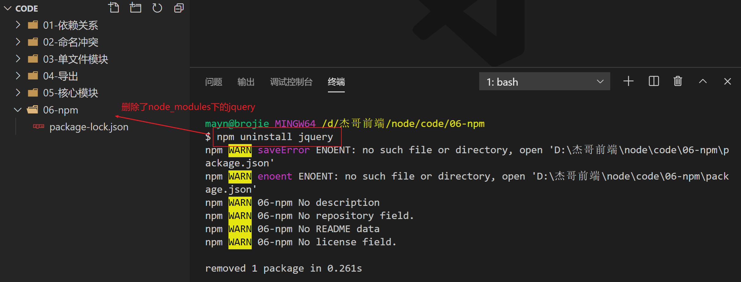Collapse the 06-npm folder chevron
The width and height of the screenshot is (741, 282).
click(18, 109)
